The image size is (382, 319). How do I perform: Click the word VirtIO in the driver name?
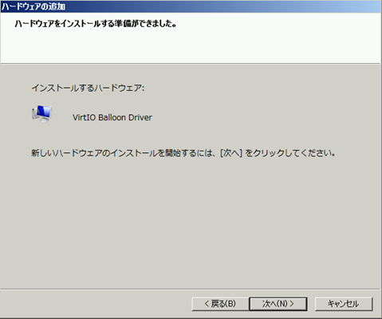click(84, 117)
